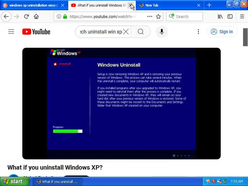The image size is (248, 186).
Task: Open the browser hamburger menu
Action: click(242, 16)
